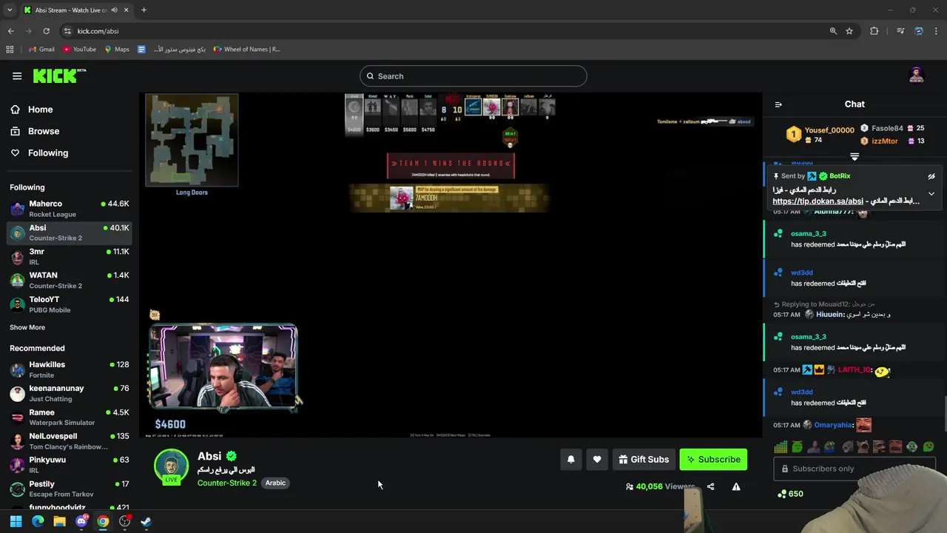Open Wheel of Names bookmark
947x533 pixels.
pyautogui.click(x=246, y=50)
